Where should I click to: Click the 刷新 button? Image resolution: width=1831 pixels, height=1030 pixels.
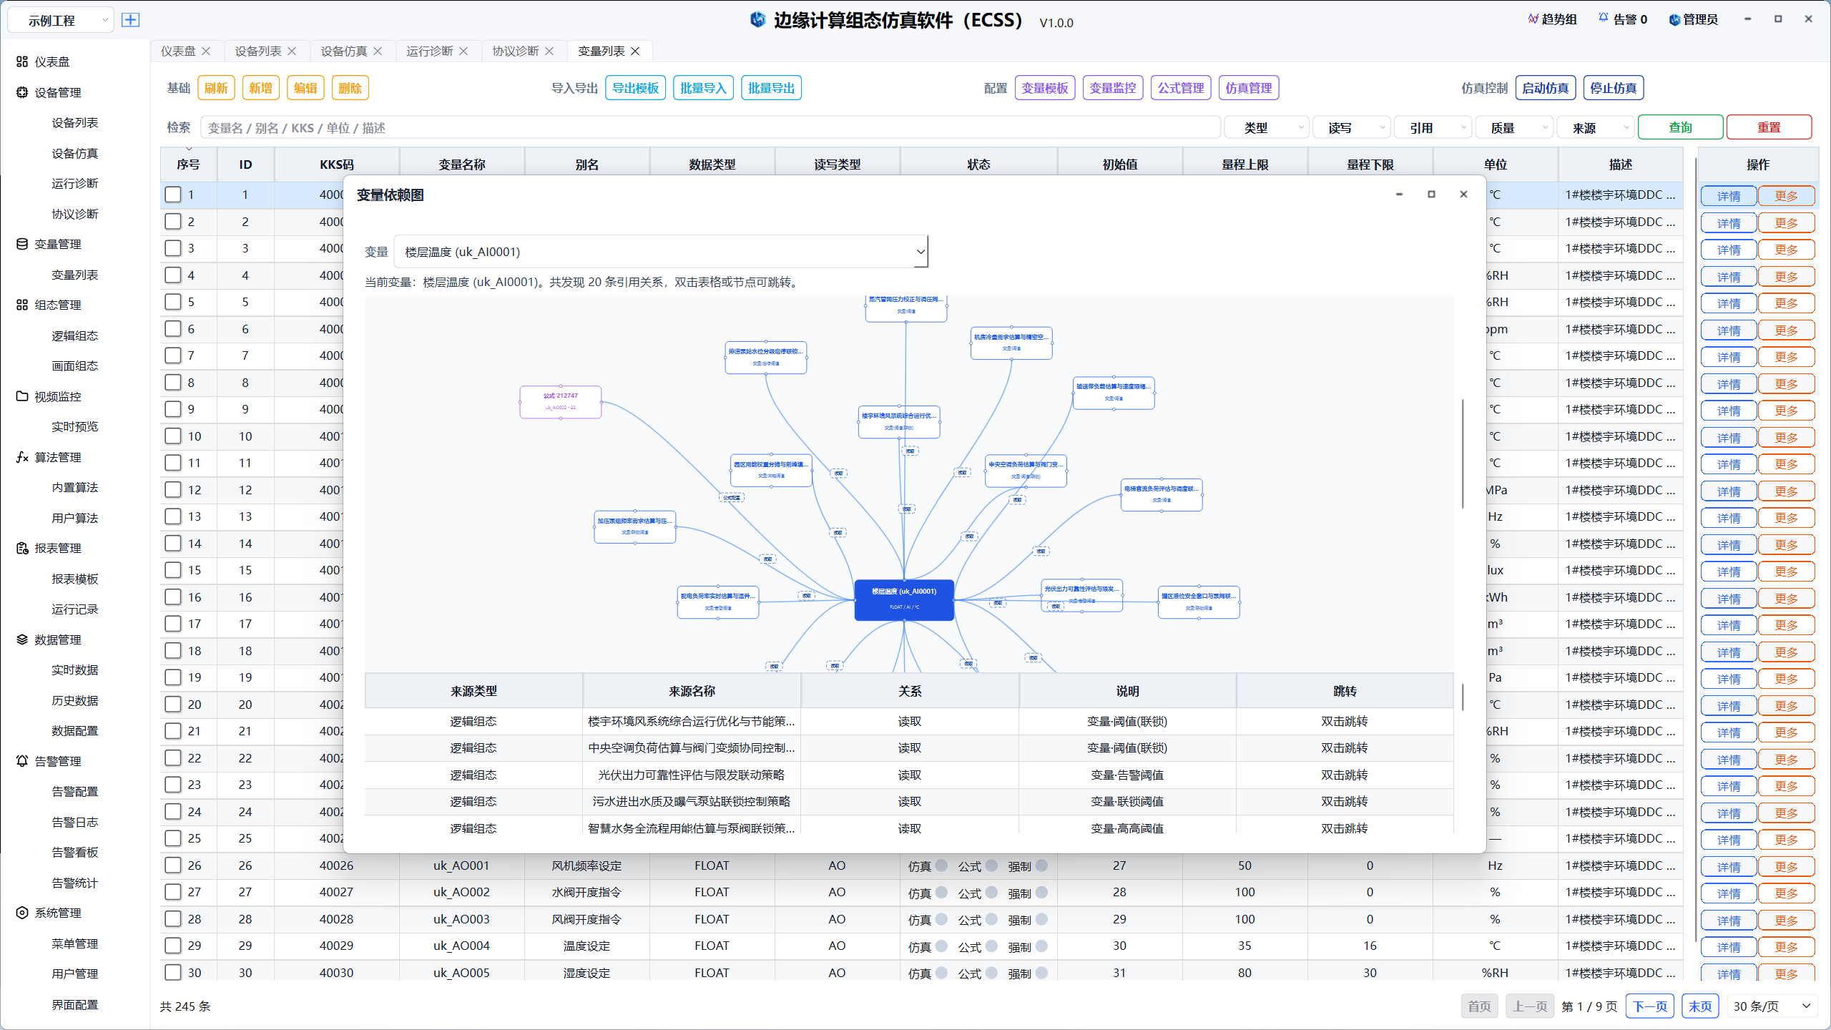216,88
